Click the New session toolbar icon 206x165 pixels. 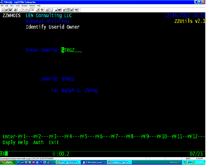(3, 10)
